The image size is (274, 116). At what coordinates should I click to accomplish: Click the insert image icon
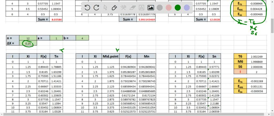151,8
